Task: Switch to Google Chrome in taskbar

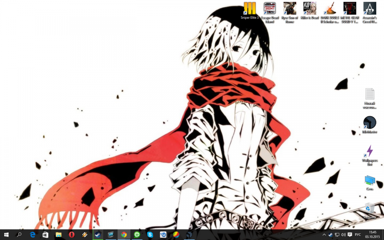Action: pyautogui.click(x=124, y=235)
